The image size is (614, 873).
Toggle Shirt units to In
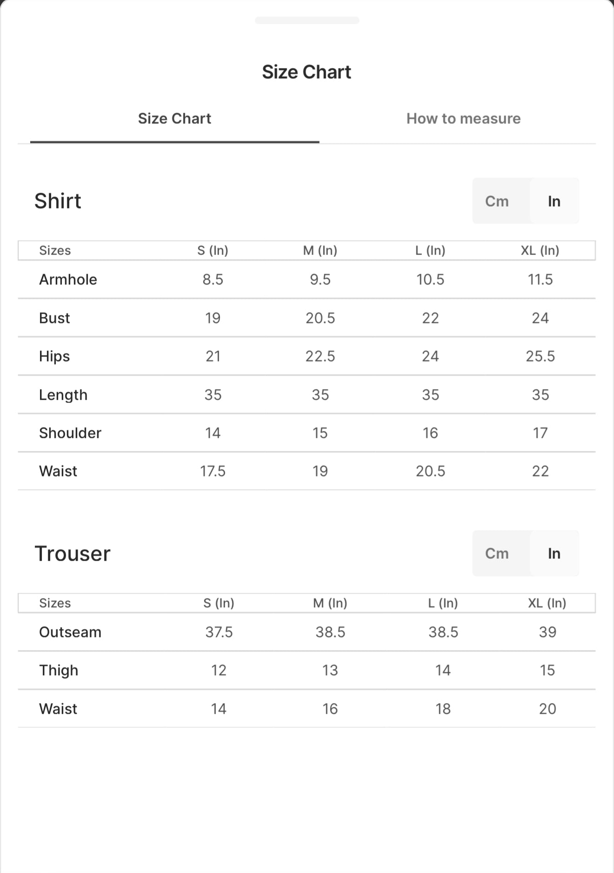click(554, 201)
